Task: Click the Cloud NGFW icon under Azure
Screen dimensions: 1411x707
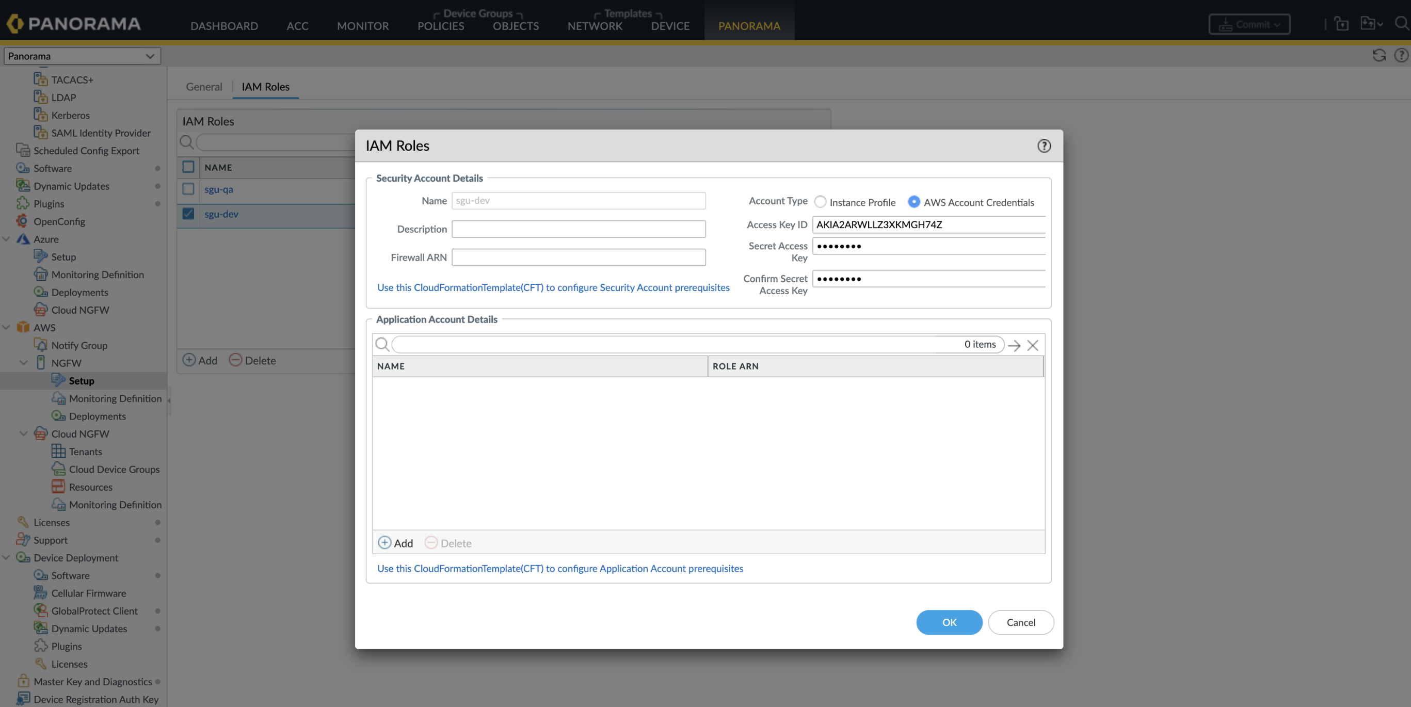Action: pyautogui.click(x=41, y=310)
